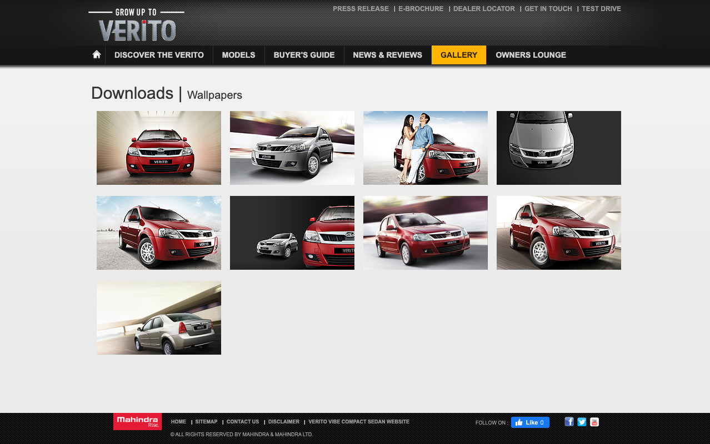Open the Twitter social icon in footer

pyautogui.click(x=582, y=422)
